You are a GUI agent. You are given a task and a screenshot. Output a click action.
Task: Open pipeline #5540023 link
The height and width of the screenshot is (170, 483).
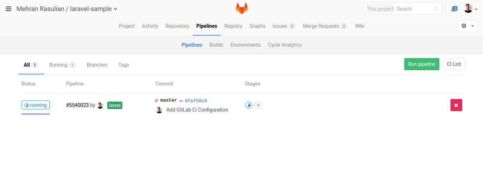tap(77, 105)
